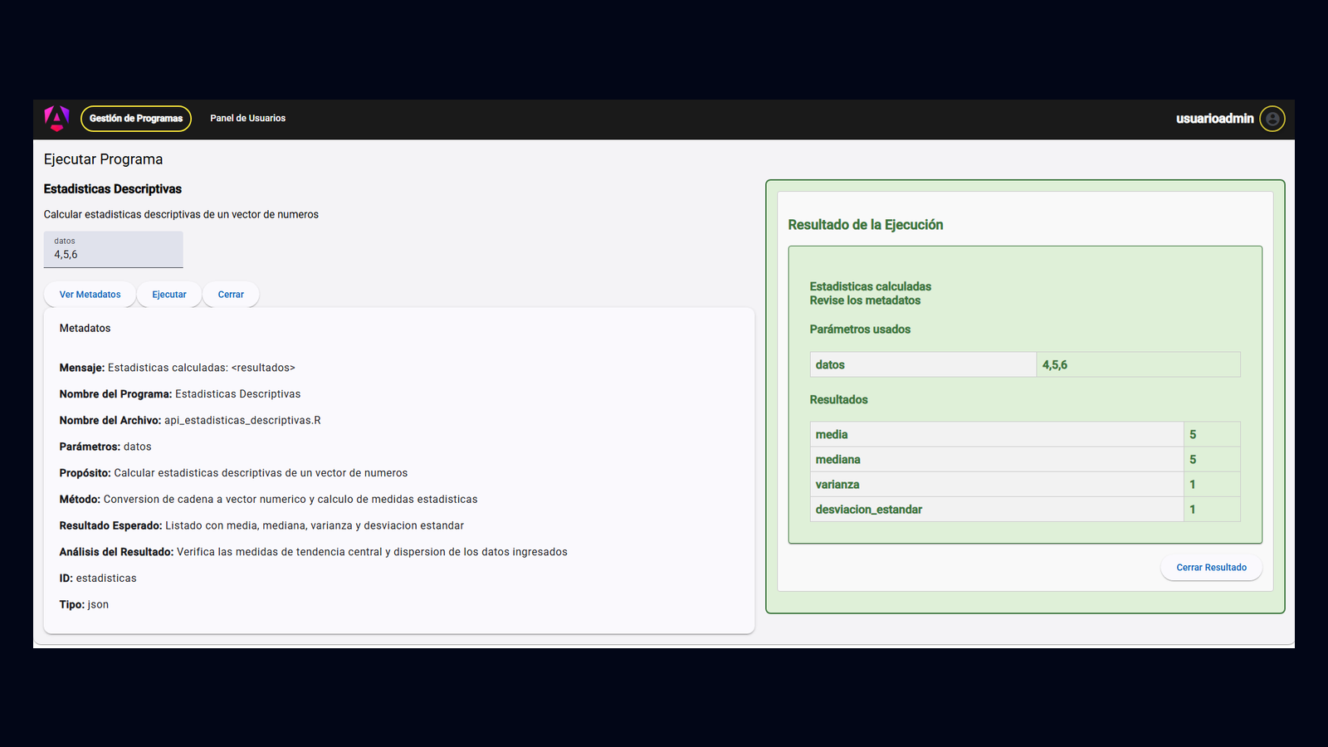Select the Ejecutar Programa heading
Image resolution: width=1328 pixels, height=747 pixels.
pyautogui.click(x=103, y=159)
